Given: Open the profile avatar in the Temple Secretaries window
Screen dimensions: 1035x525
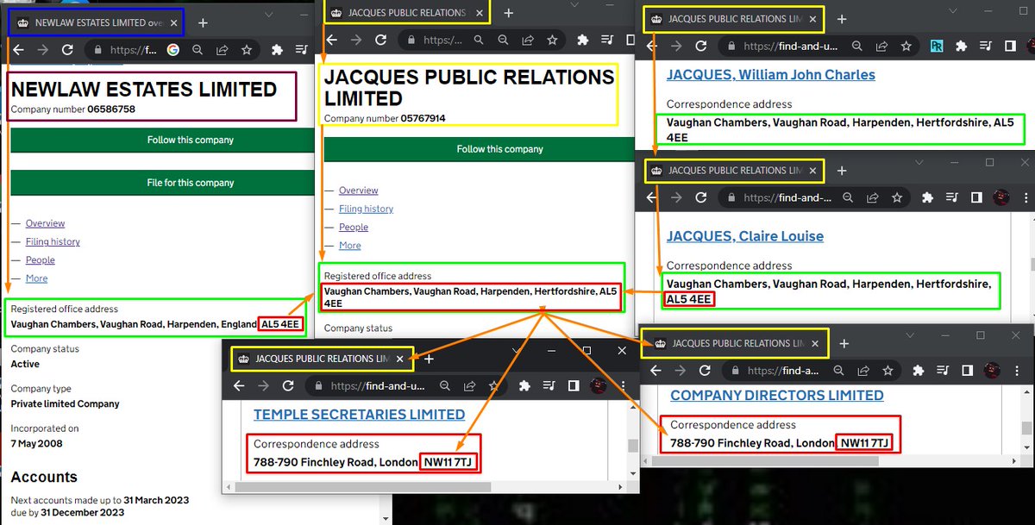Looking at the screenshot, I should [598, 386].
